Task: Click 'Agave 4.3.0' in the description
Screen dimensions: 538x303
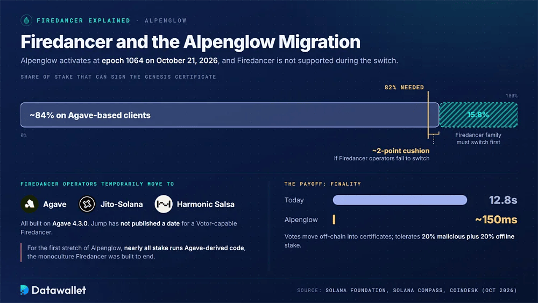Action: pos(69,223)
